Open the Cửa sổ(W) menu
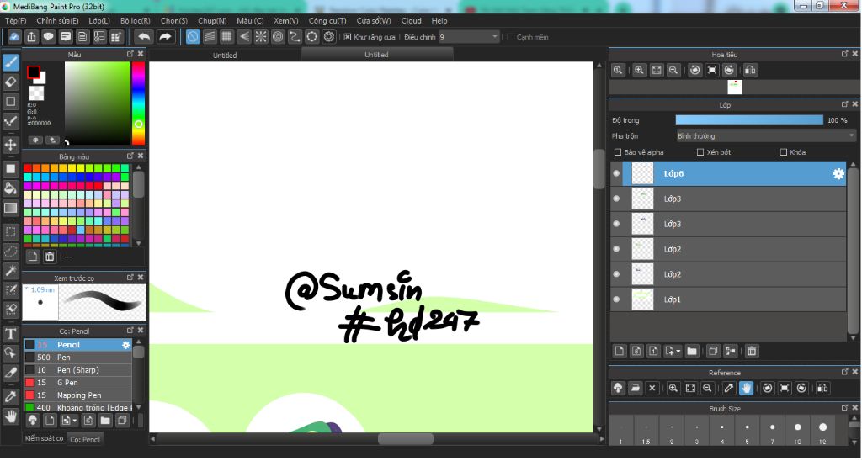The image size is (862, 461). click(373, 21)
